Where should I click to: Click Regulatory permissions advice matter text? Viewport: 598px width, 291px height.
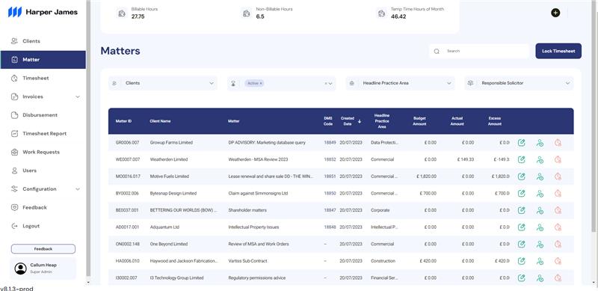coord(256,278)
